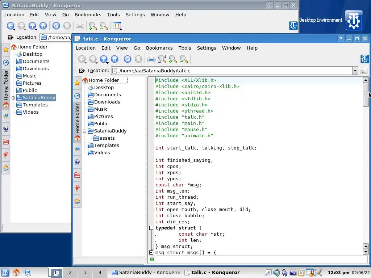
Task: Click scroll down arrow at bottom of code view
Action: [x=366, y=252]
